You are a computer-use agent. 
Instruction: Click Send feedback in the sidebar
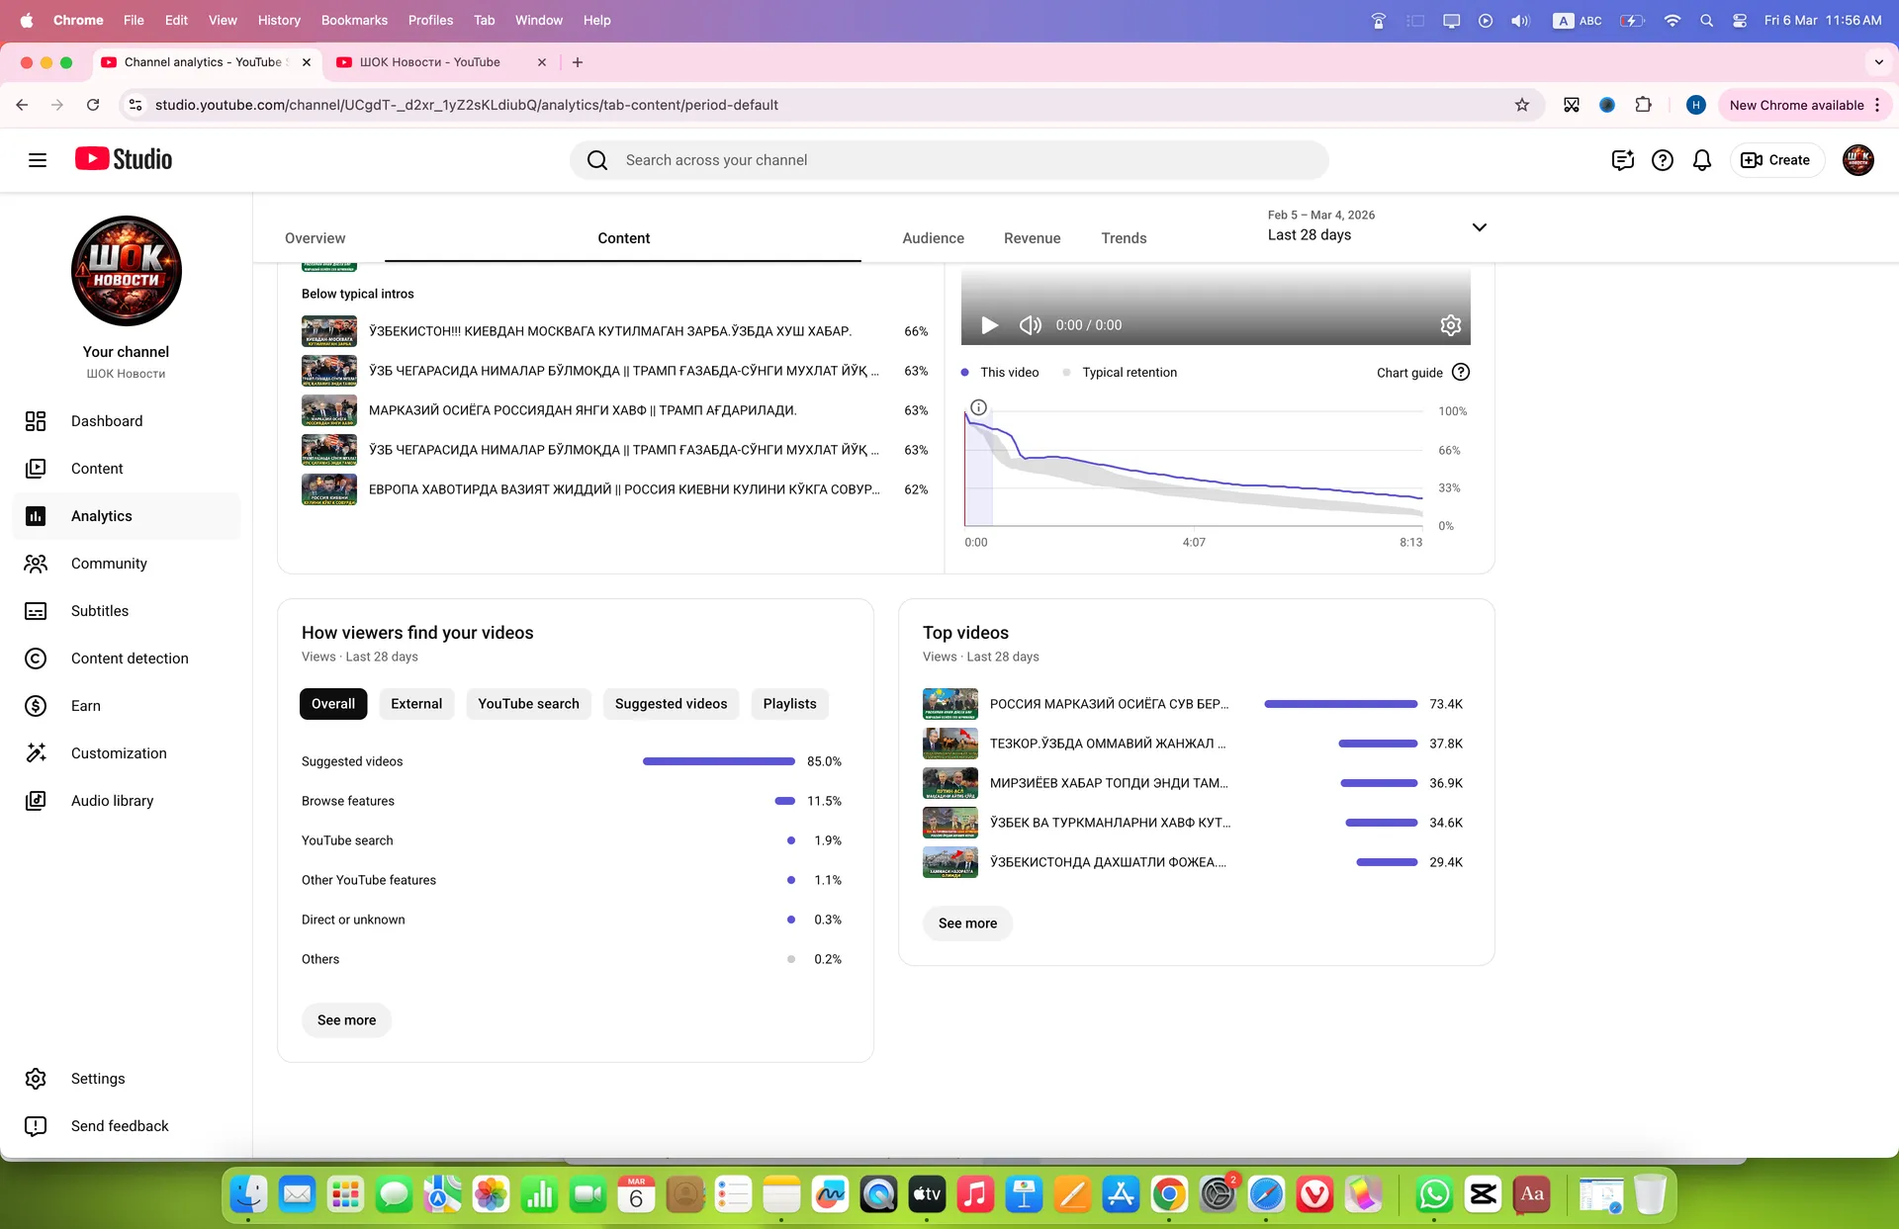(x=127, y=1126)
